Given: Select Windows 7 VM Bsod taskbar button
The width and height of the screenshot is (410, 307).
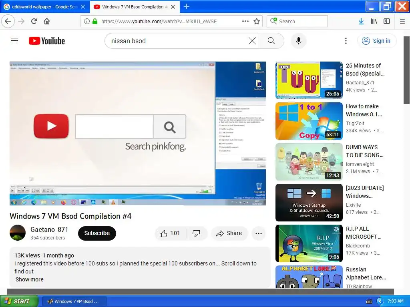Looking at the screenshot, I should click(x=74, y=301).
